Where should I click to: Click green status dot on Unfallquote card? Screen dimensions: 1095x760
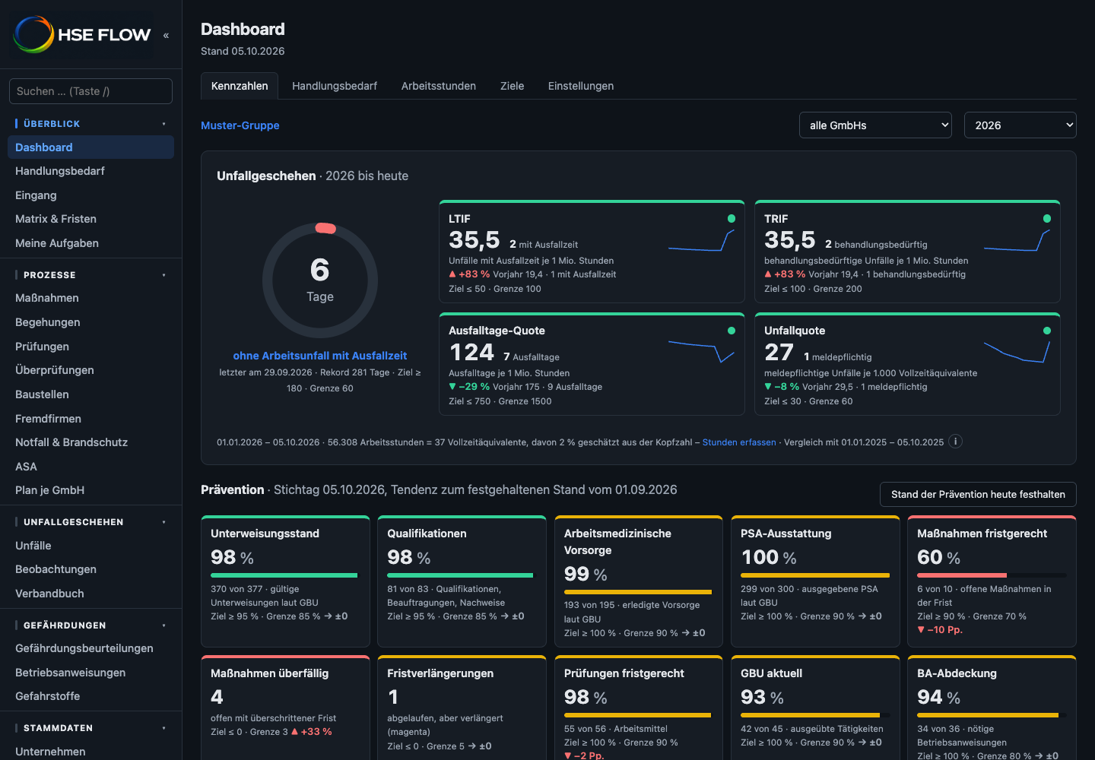[x=1047, y=331]
